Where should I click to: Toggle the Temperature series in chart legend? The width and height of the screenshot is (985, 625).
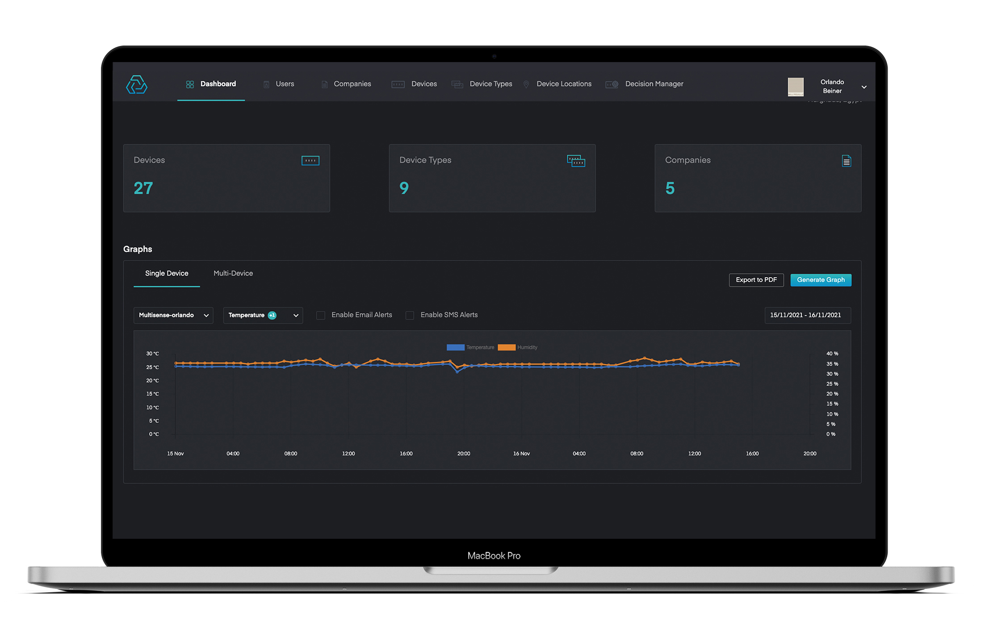click(456, 347)
